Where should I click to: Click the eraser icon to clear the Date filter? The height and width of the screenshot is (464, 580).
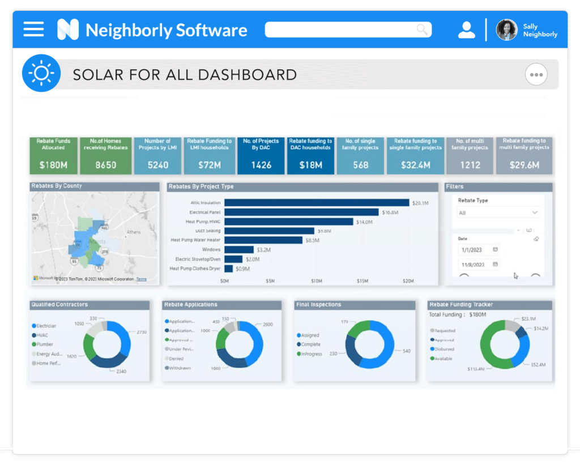tap(536, 239)
